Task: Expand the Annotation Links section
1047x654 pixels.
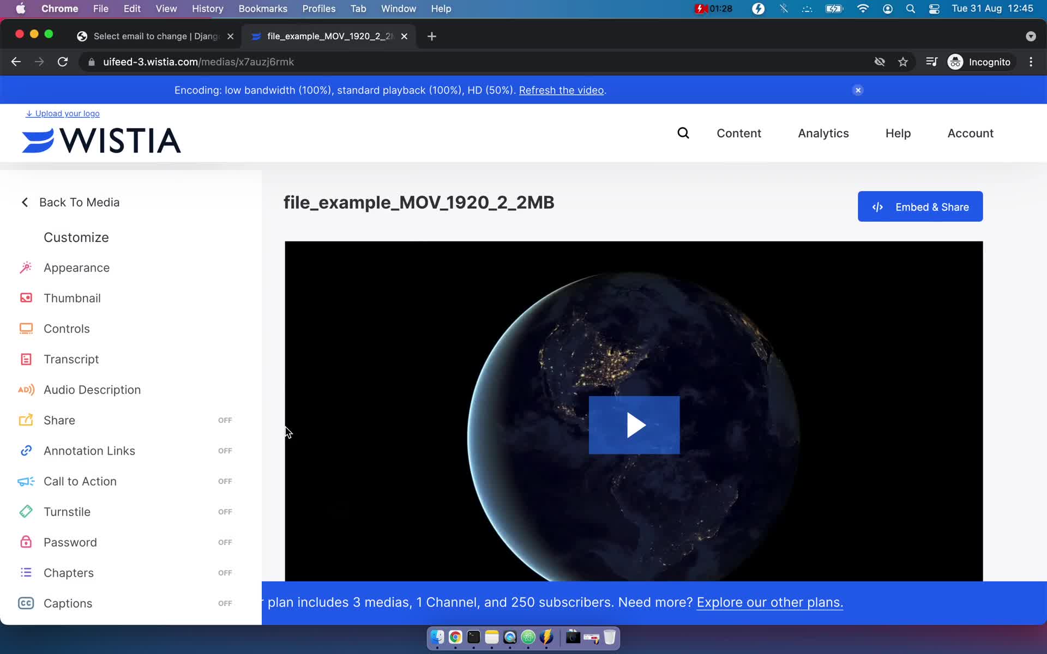Action: click(x=89, y=451)
